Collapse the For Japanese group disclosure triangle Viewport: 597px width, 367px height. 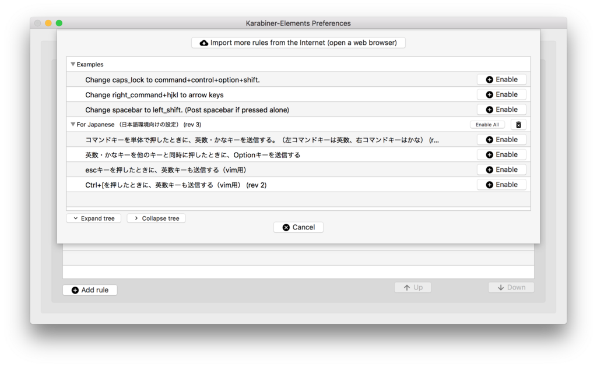coord(73,124)
